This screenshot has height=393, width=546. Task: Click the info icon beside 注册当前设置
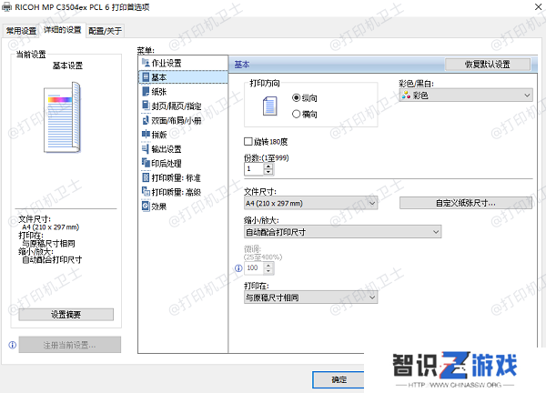tap(12, 345)
